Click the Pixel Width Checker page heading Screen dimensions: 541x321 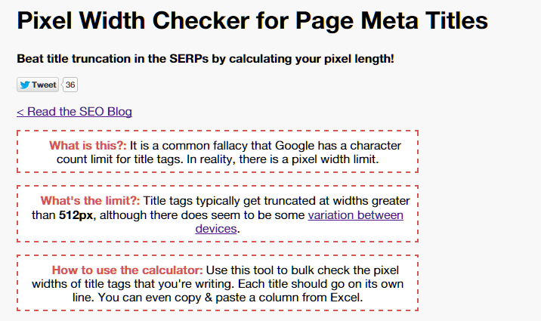tap(252, 20)
